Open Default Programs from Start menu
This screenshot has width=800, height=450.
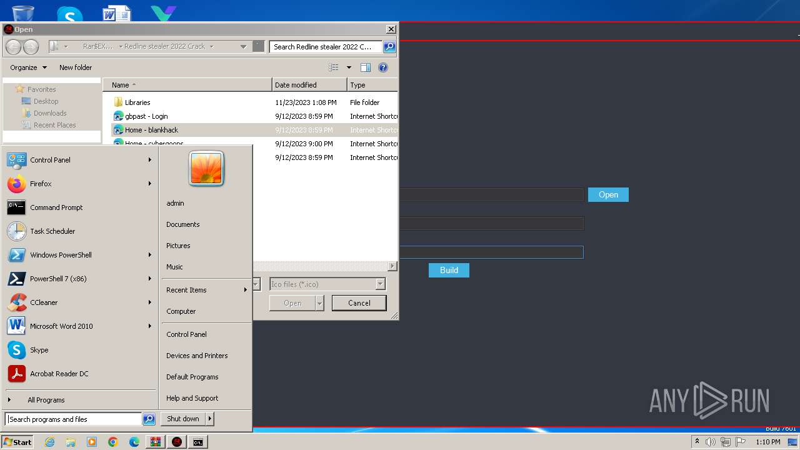(192, 377)
